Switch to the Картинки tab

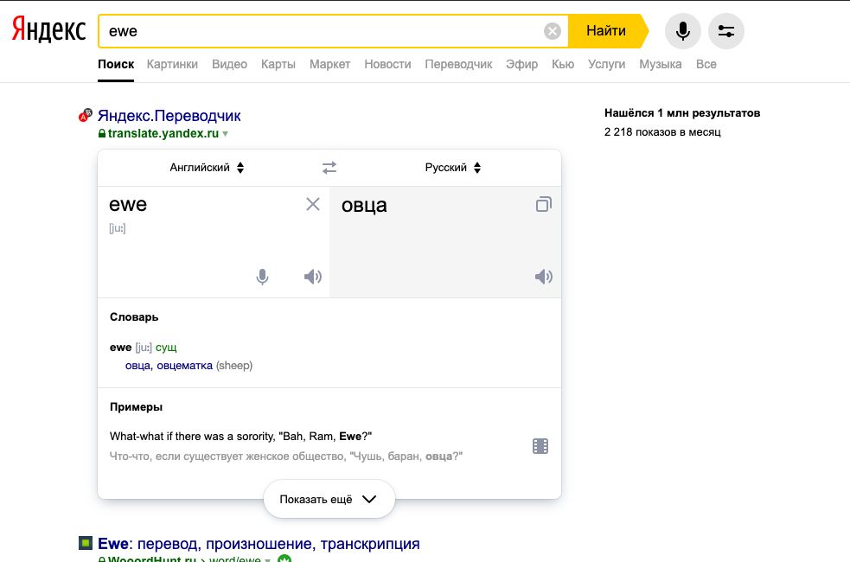[172, 64]
